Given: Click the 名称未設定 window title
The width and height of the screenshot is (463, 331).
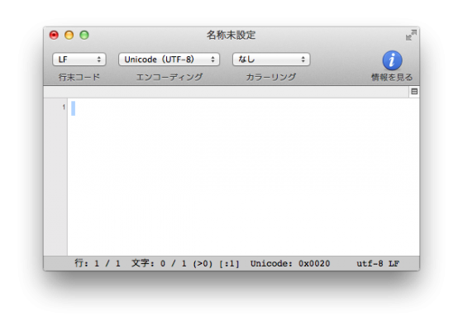Looking at the screenshot, I should click(x=231, y=35).
